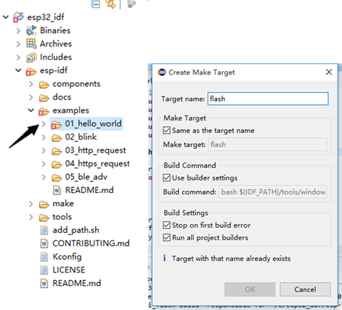Collapse the examples folder
The image size is (342, 310).
(x=31, y=110)
